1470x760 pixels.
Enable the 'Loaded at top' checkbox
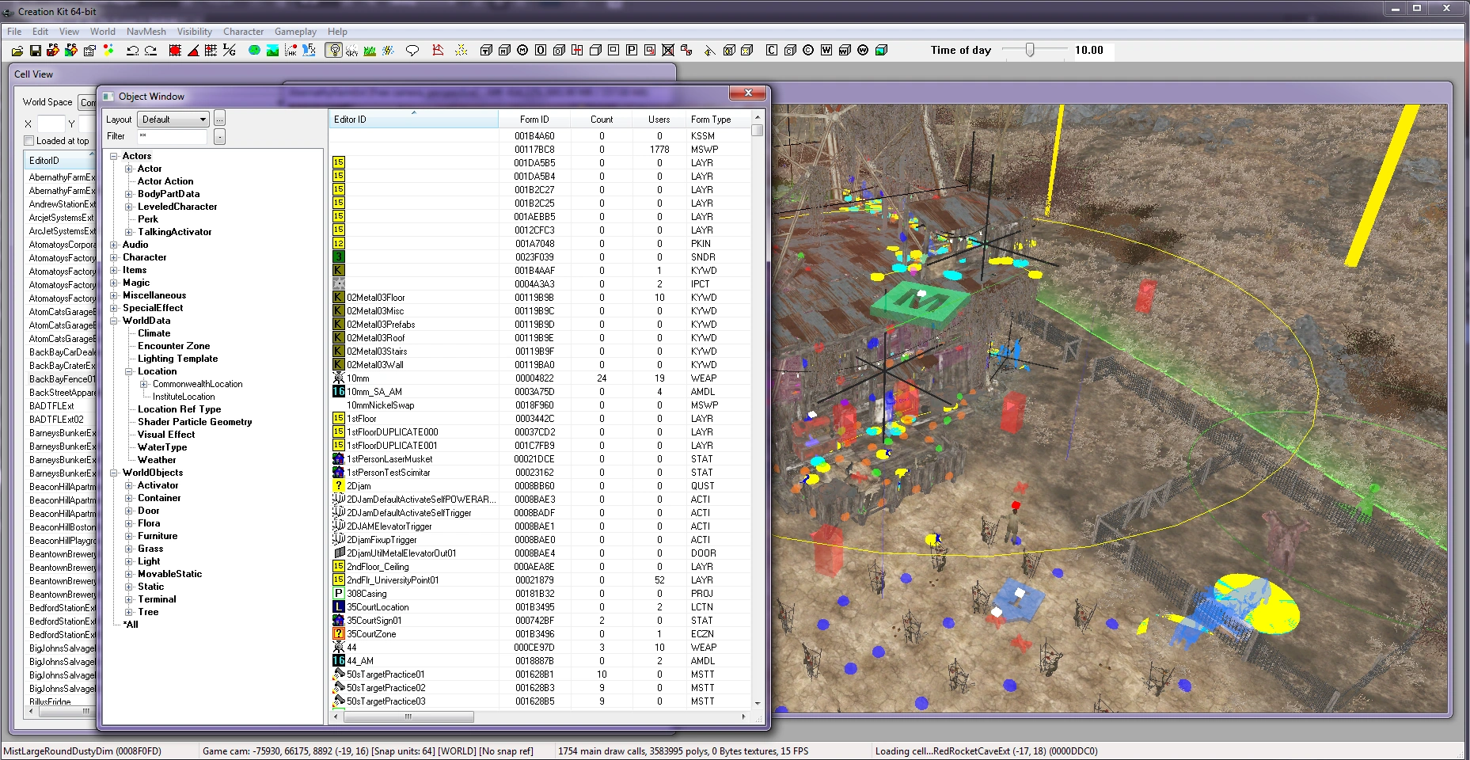click(x=29, y=141)
